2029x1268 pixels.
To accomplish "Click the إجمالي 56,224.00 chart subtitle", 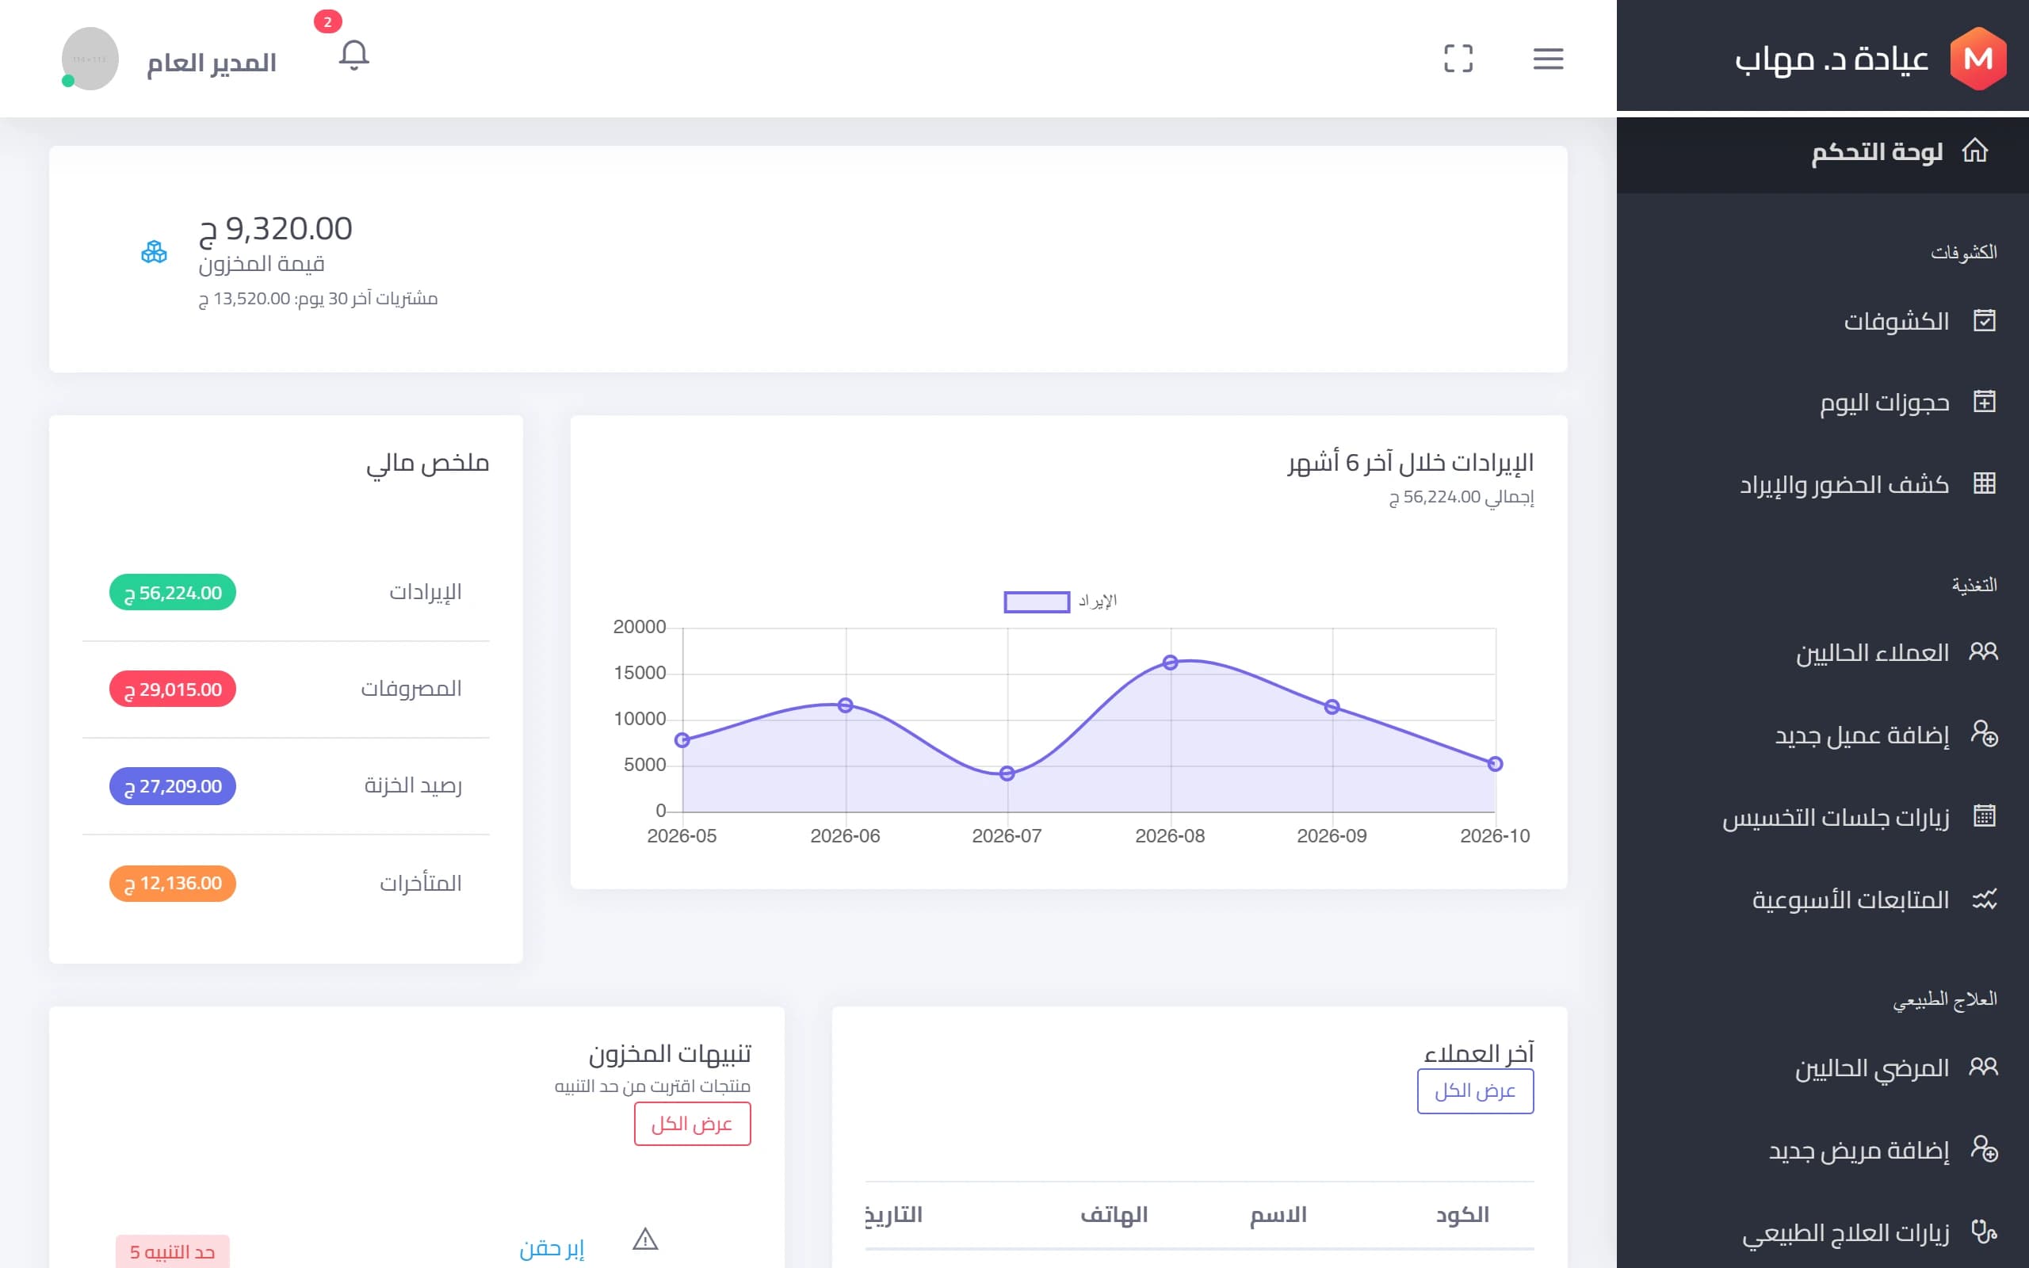I will tap(1462, 498).
